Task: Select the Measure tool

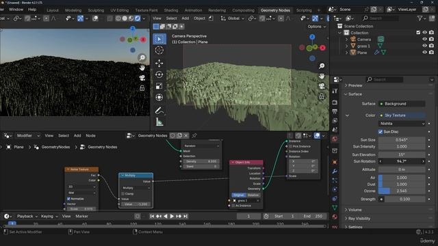Action: 159,122
